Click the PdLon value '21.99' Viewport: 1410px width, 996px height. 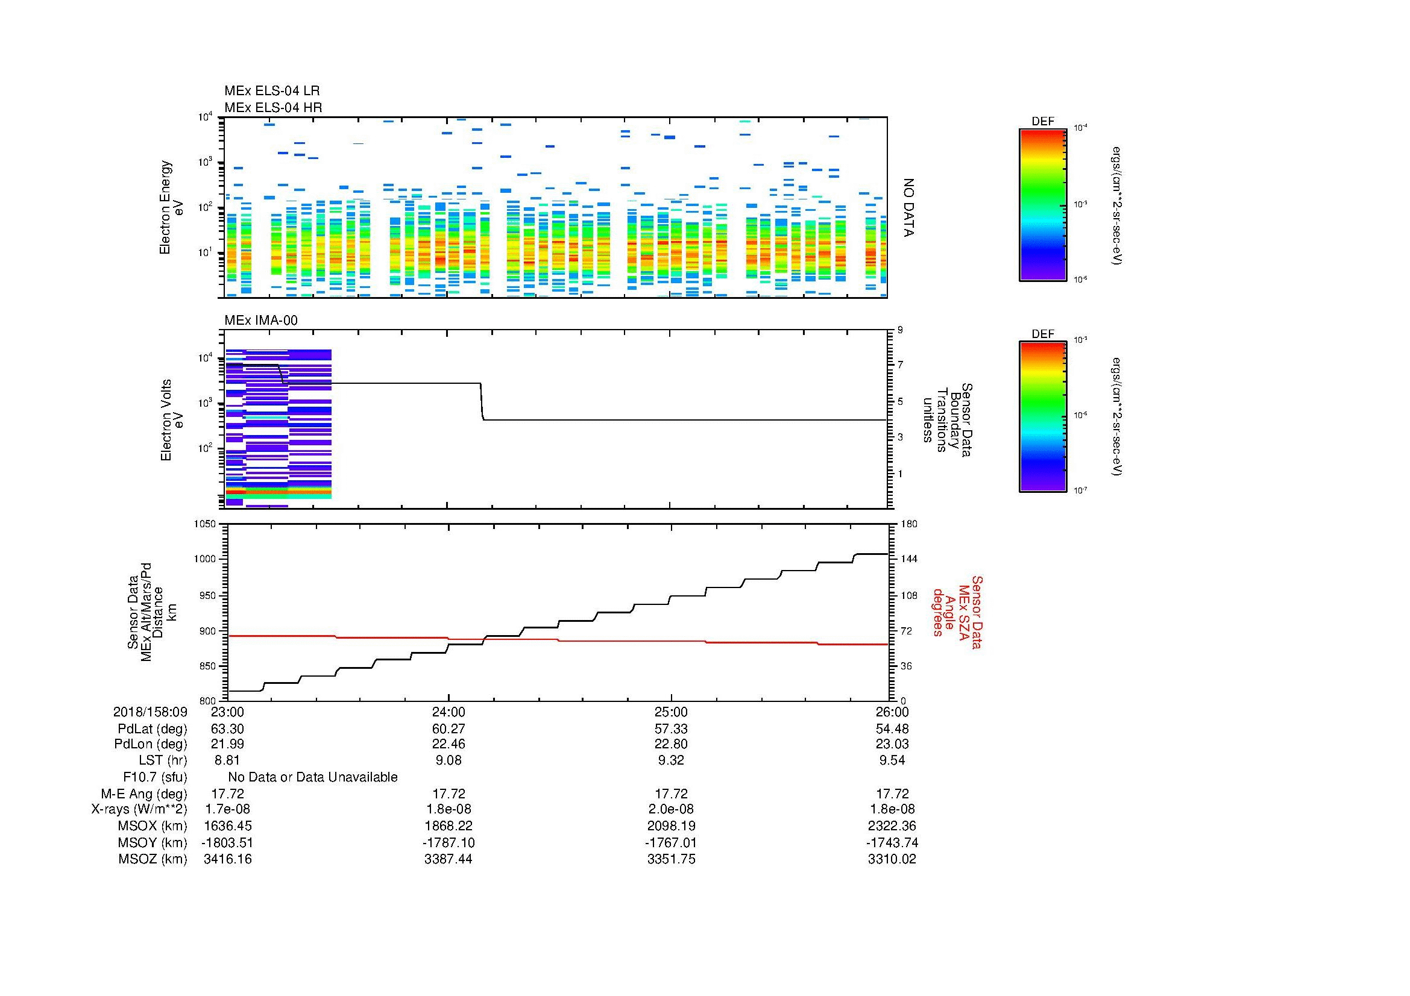click(227, 744)
